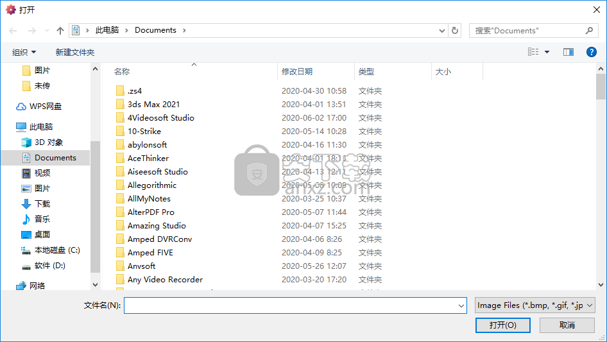Viewport: 607px width, 342px height.
Task: Open view options dropdown arrow
Action: [547, 52]
